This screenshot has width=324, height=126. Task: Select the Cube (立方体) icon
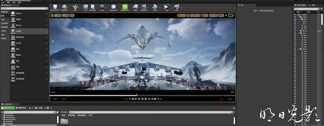click(x=13, y=43)
